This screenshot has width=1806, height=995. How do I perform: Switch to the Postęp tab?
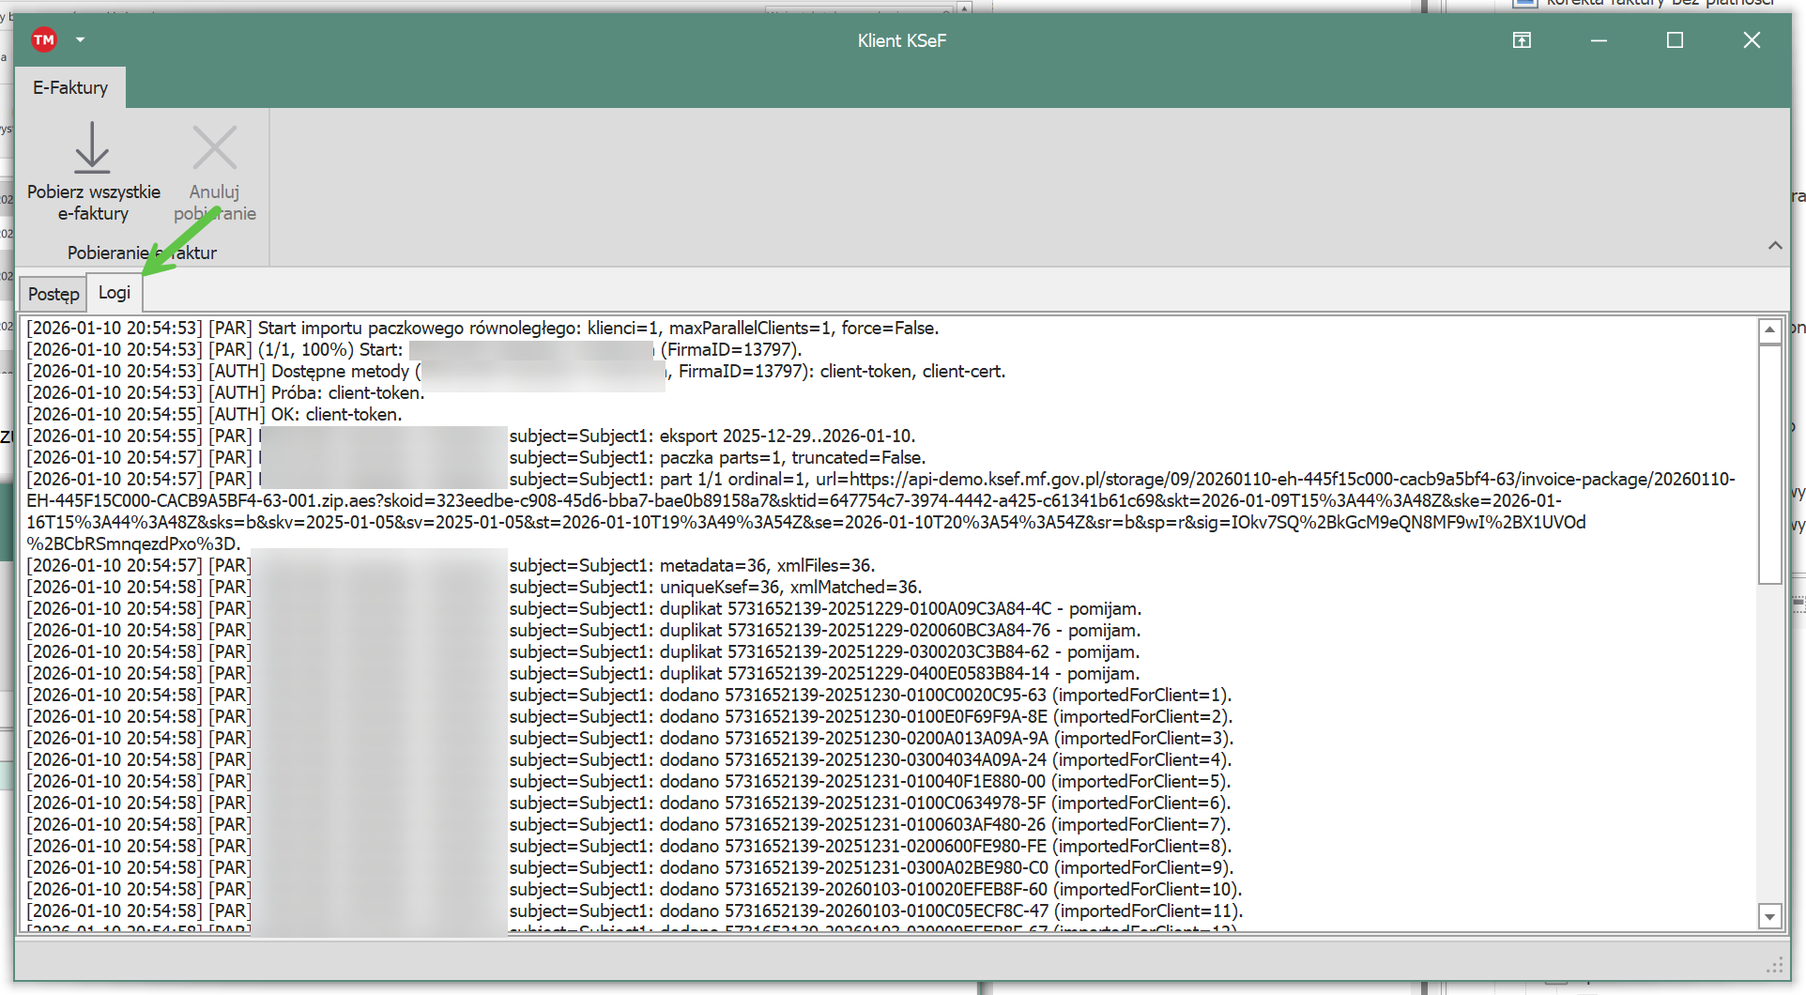(x=54, y=294)
